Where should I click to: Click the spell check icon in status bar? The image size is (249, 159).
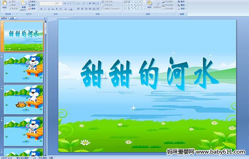[34, 158]
